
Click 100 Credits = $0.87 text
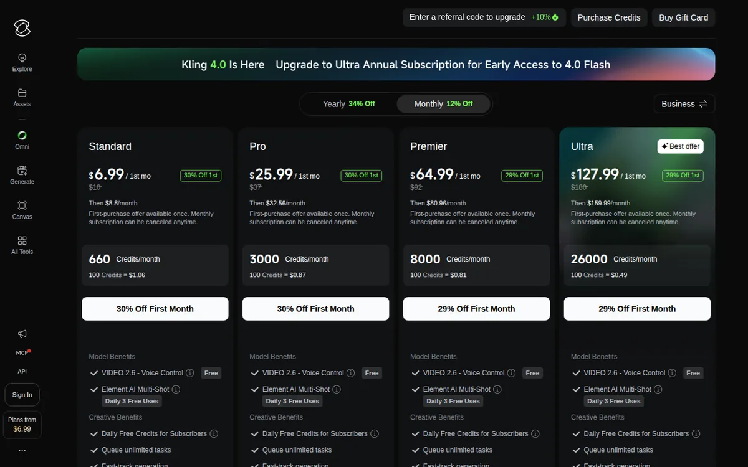coord(277,275)
